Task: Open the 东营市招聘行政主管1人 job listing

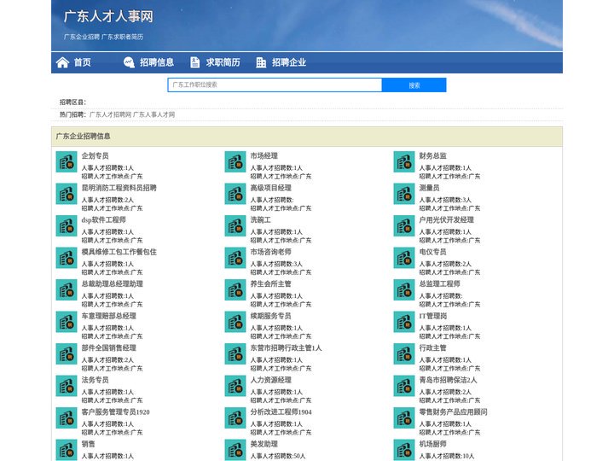Action: 287,347
